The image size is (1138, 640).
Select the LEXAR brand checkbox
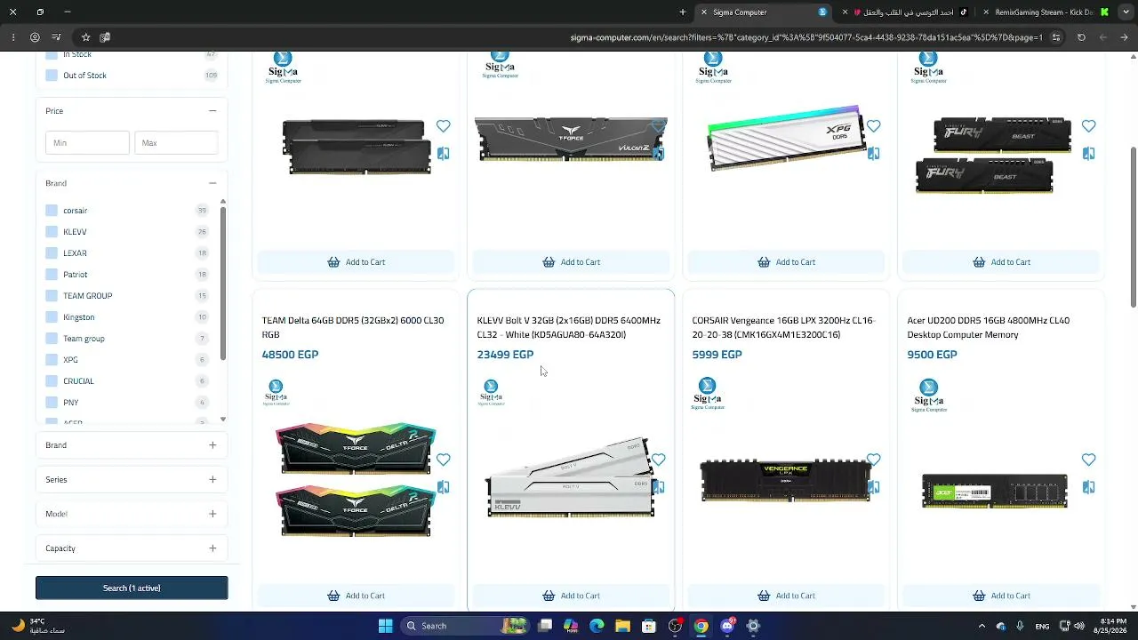pos(52,253)
